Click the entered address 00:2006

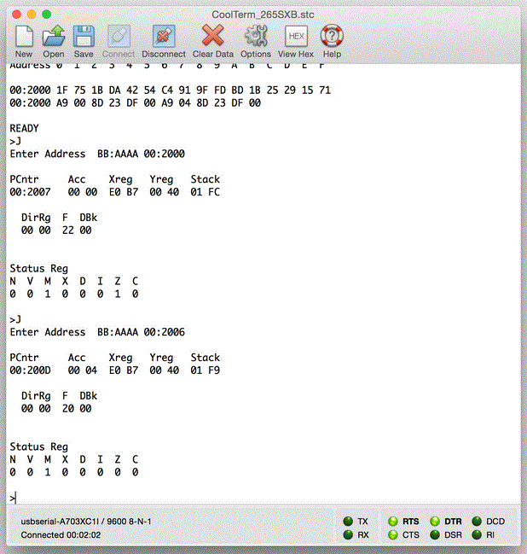tap(164, 332)
